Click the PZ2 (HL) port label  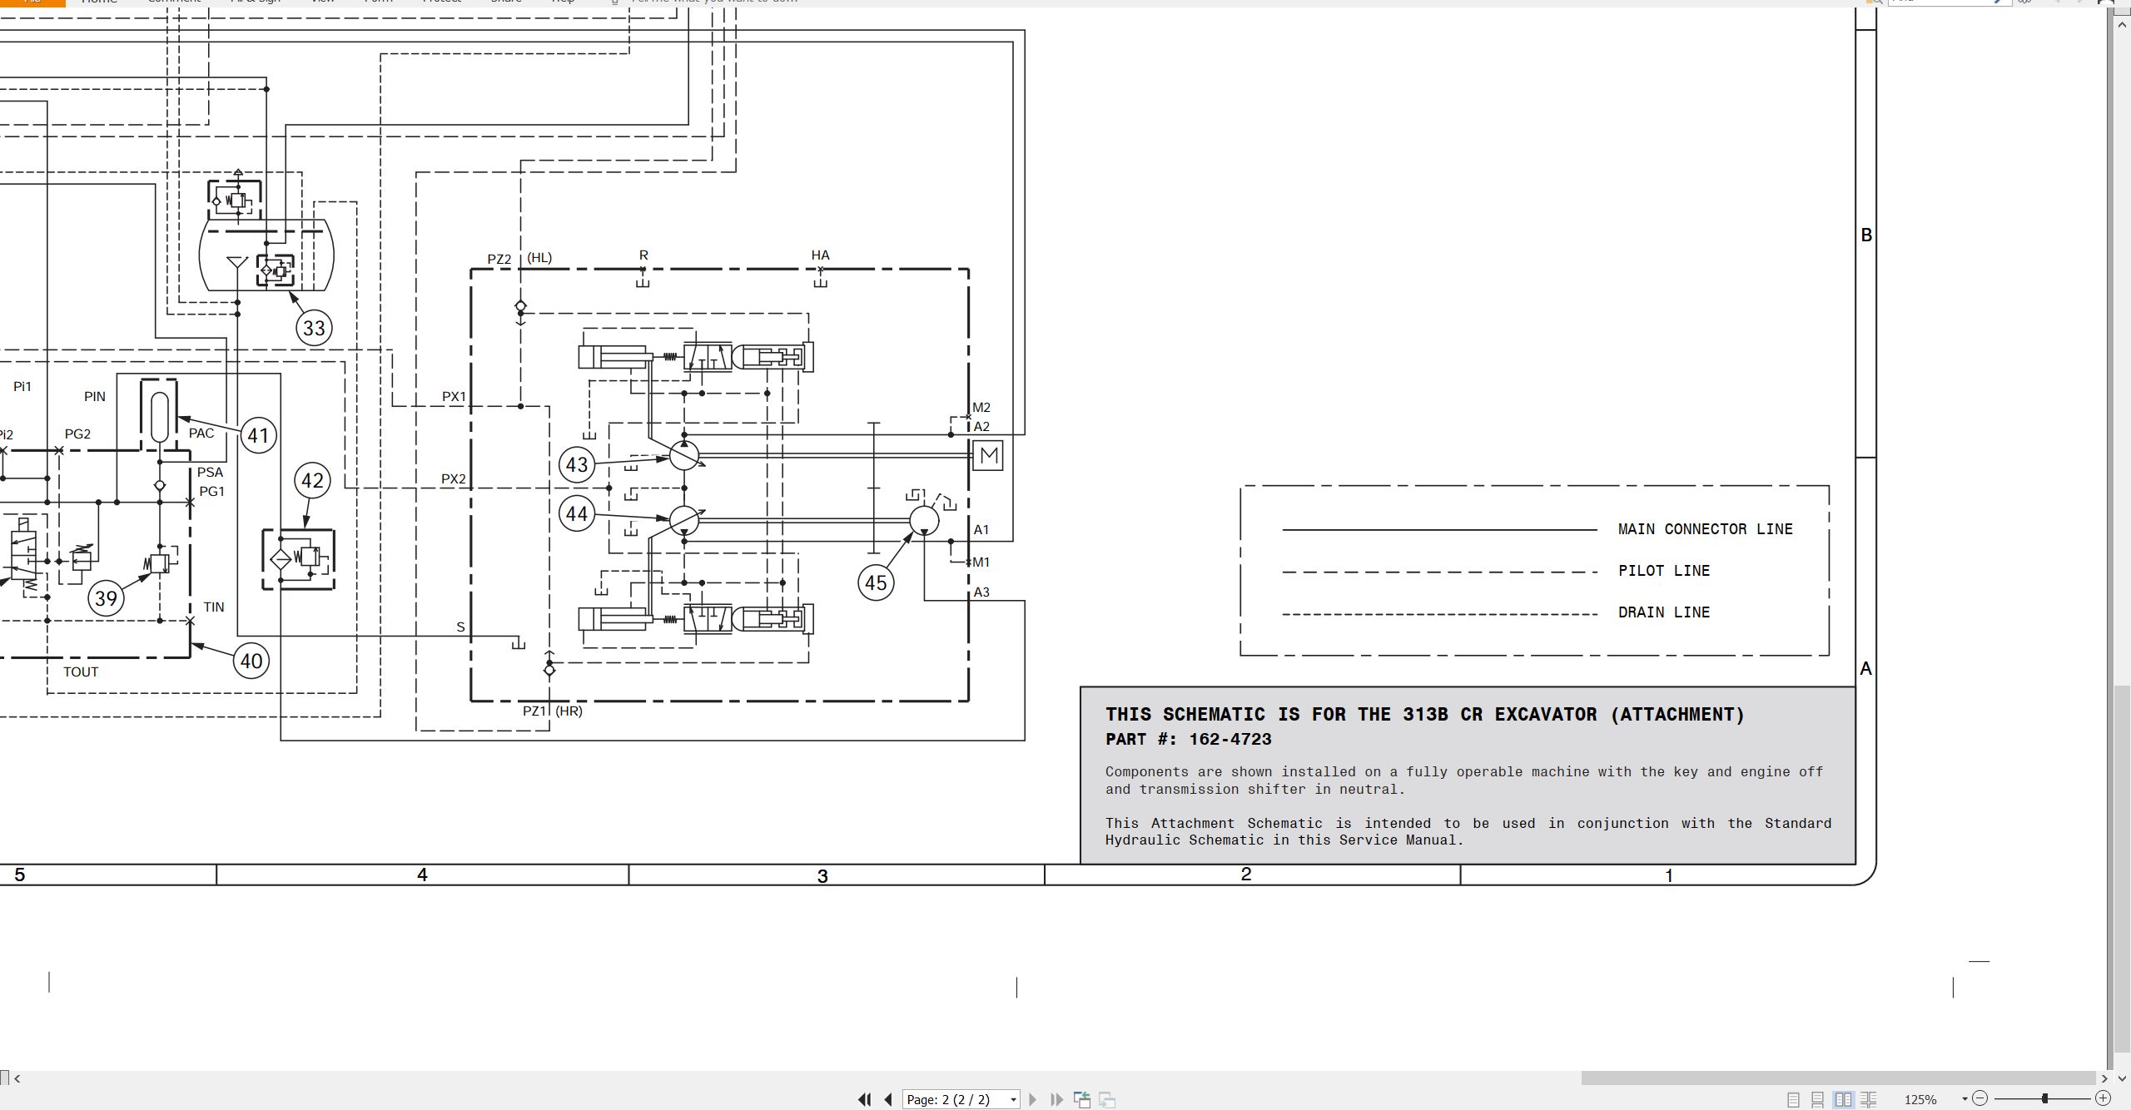click(x=519, y=259)
